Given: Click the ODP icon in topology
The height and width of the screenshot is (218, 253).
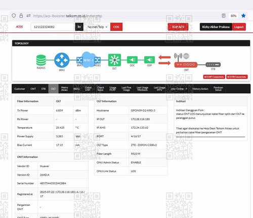Looking at the screenshot, I should (x=149, y=60).
